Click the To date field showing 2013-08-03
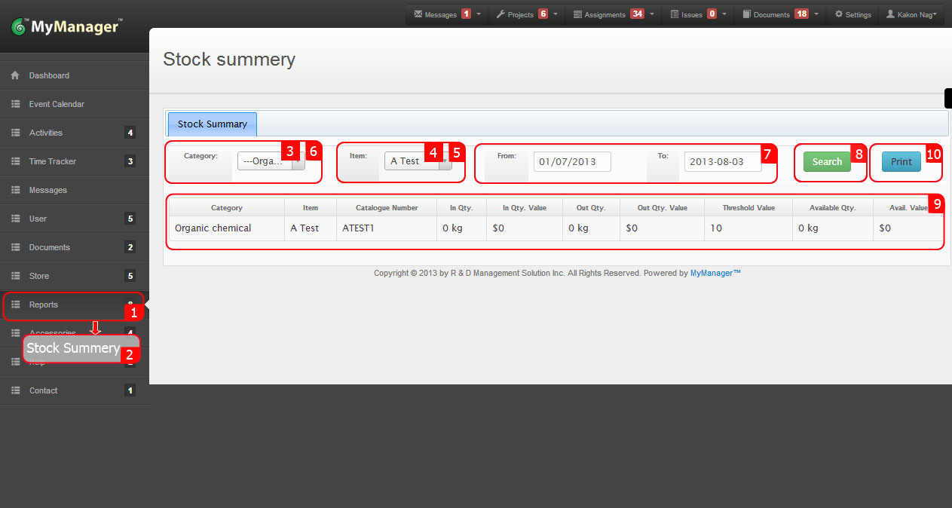The width and height of the screenshot is (952, 508). click(x=721, y=161)
